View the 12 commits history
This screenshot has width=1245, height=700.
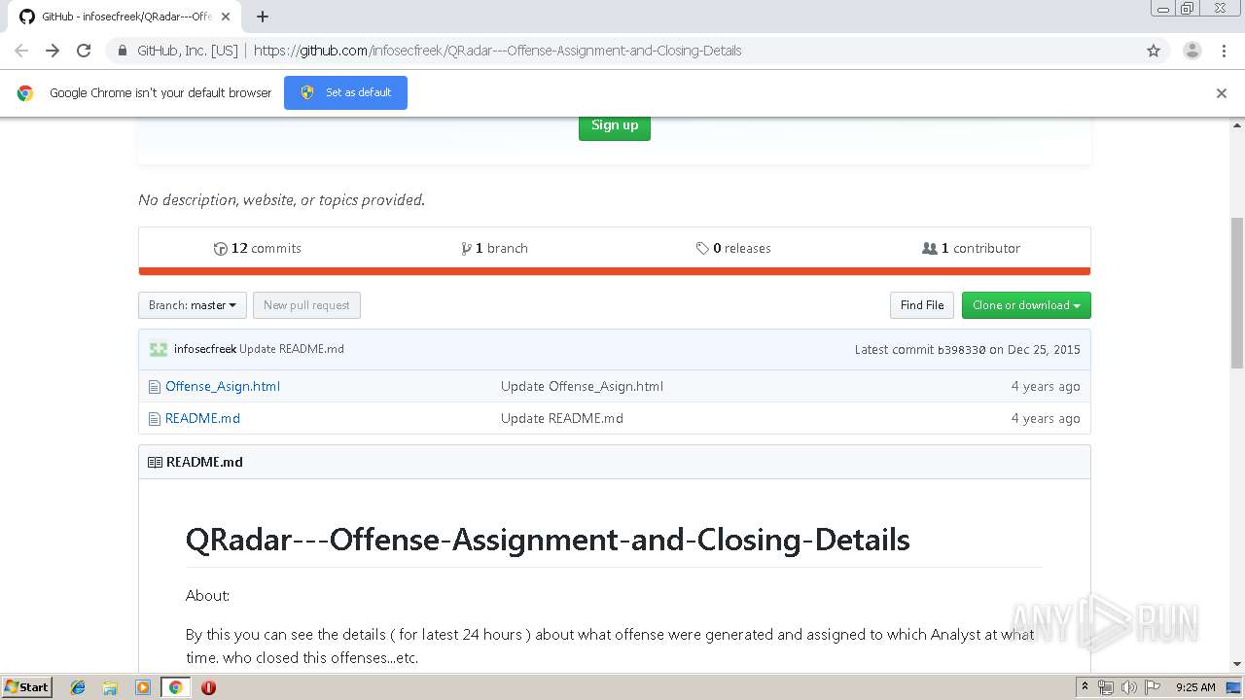(x=258, y=248)
